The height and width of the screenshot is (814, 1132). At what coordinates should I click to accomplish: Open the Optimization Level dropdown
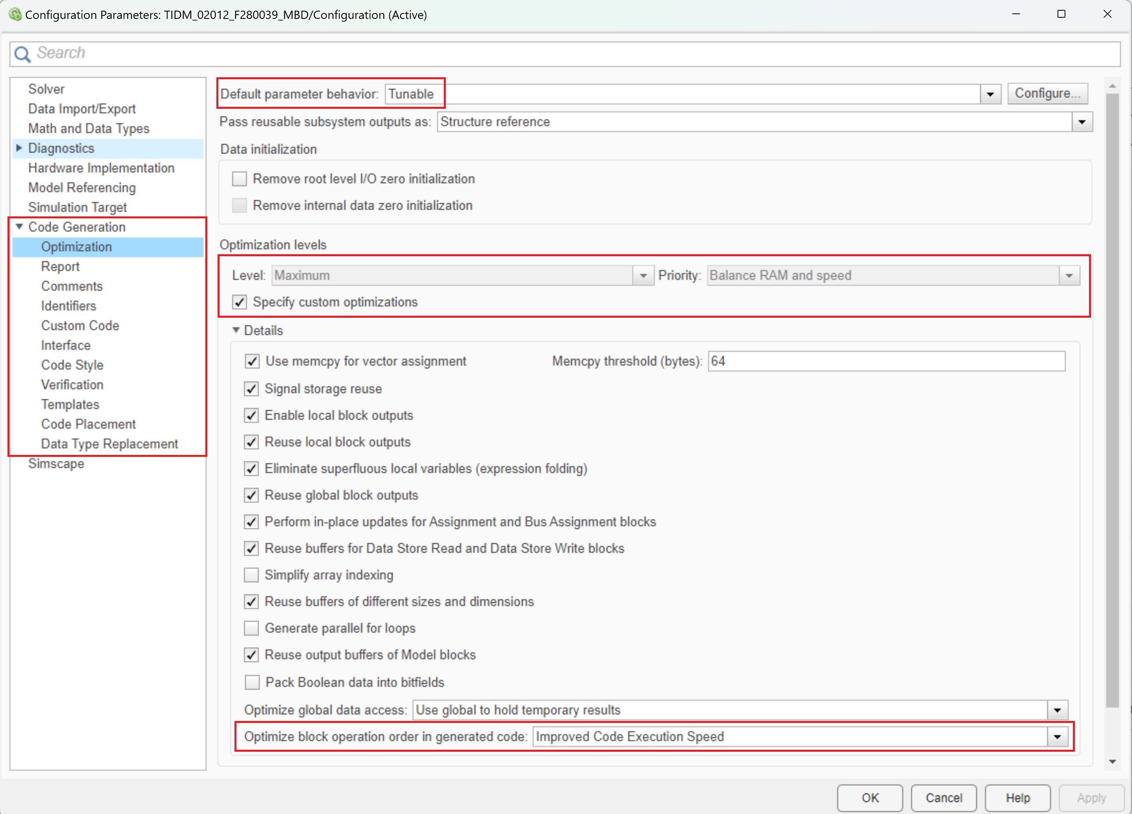point(641,275)
